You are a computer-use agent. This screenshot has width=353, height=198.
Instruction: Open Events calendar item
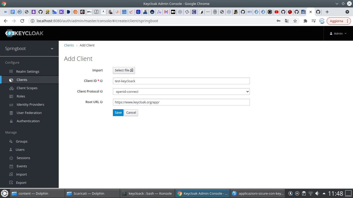[x=22, y=166]
